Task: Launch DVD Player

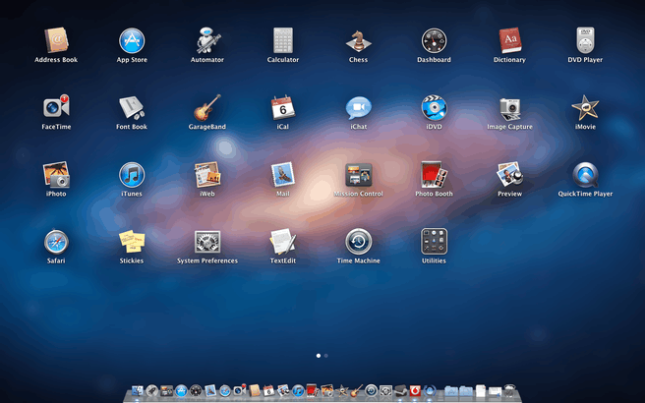Action: pos(585,40)
